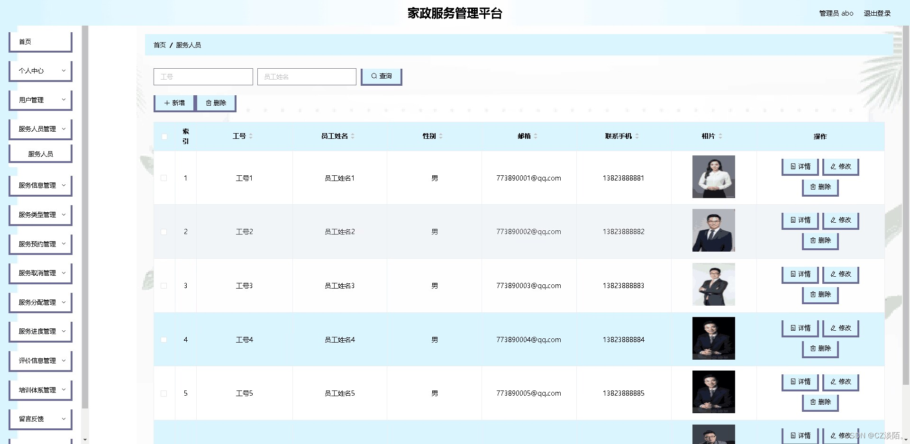Collapse 服务人员管理 sidebar menu
The height and width of the screenshot is (444, 910).
pyautogui.click(x=40, y=129)
